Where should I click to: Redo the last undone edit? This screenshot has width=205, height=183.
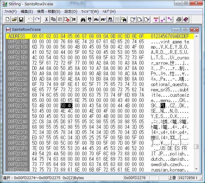37,20
